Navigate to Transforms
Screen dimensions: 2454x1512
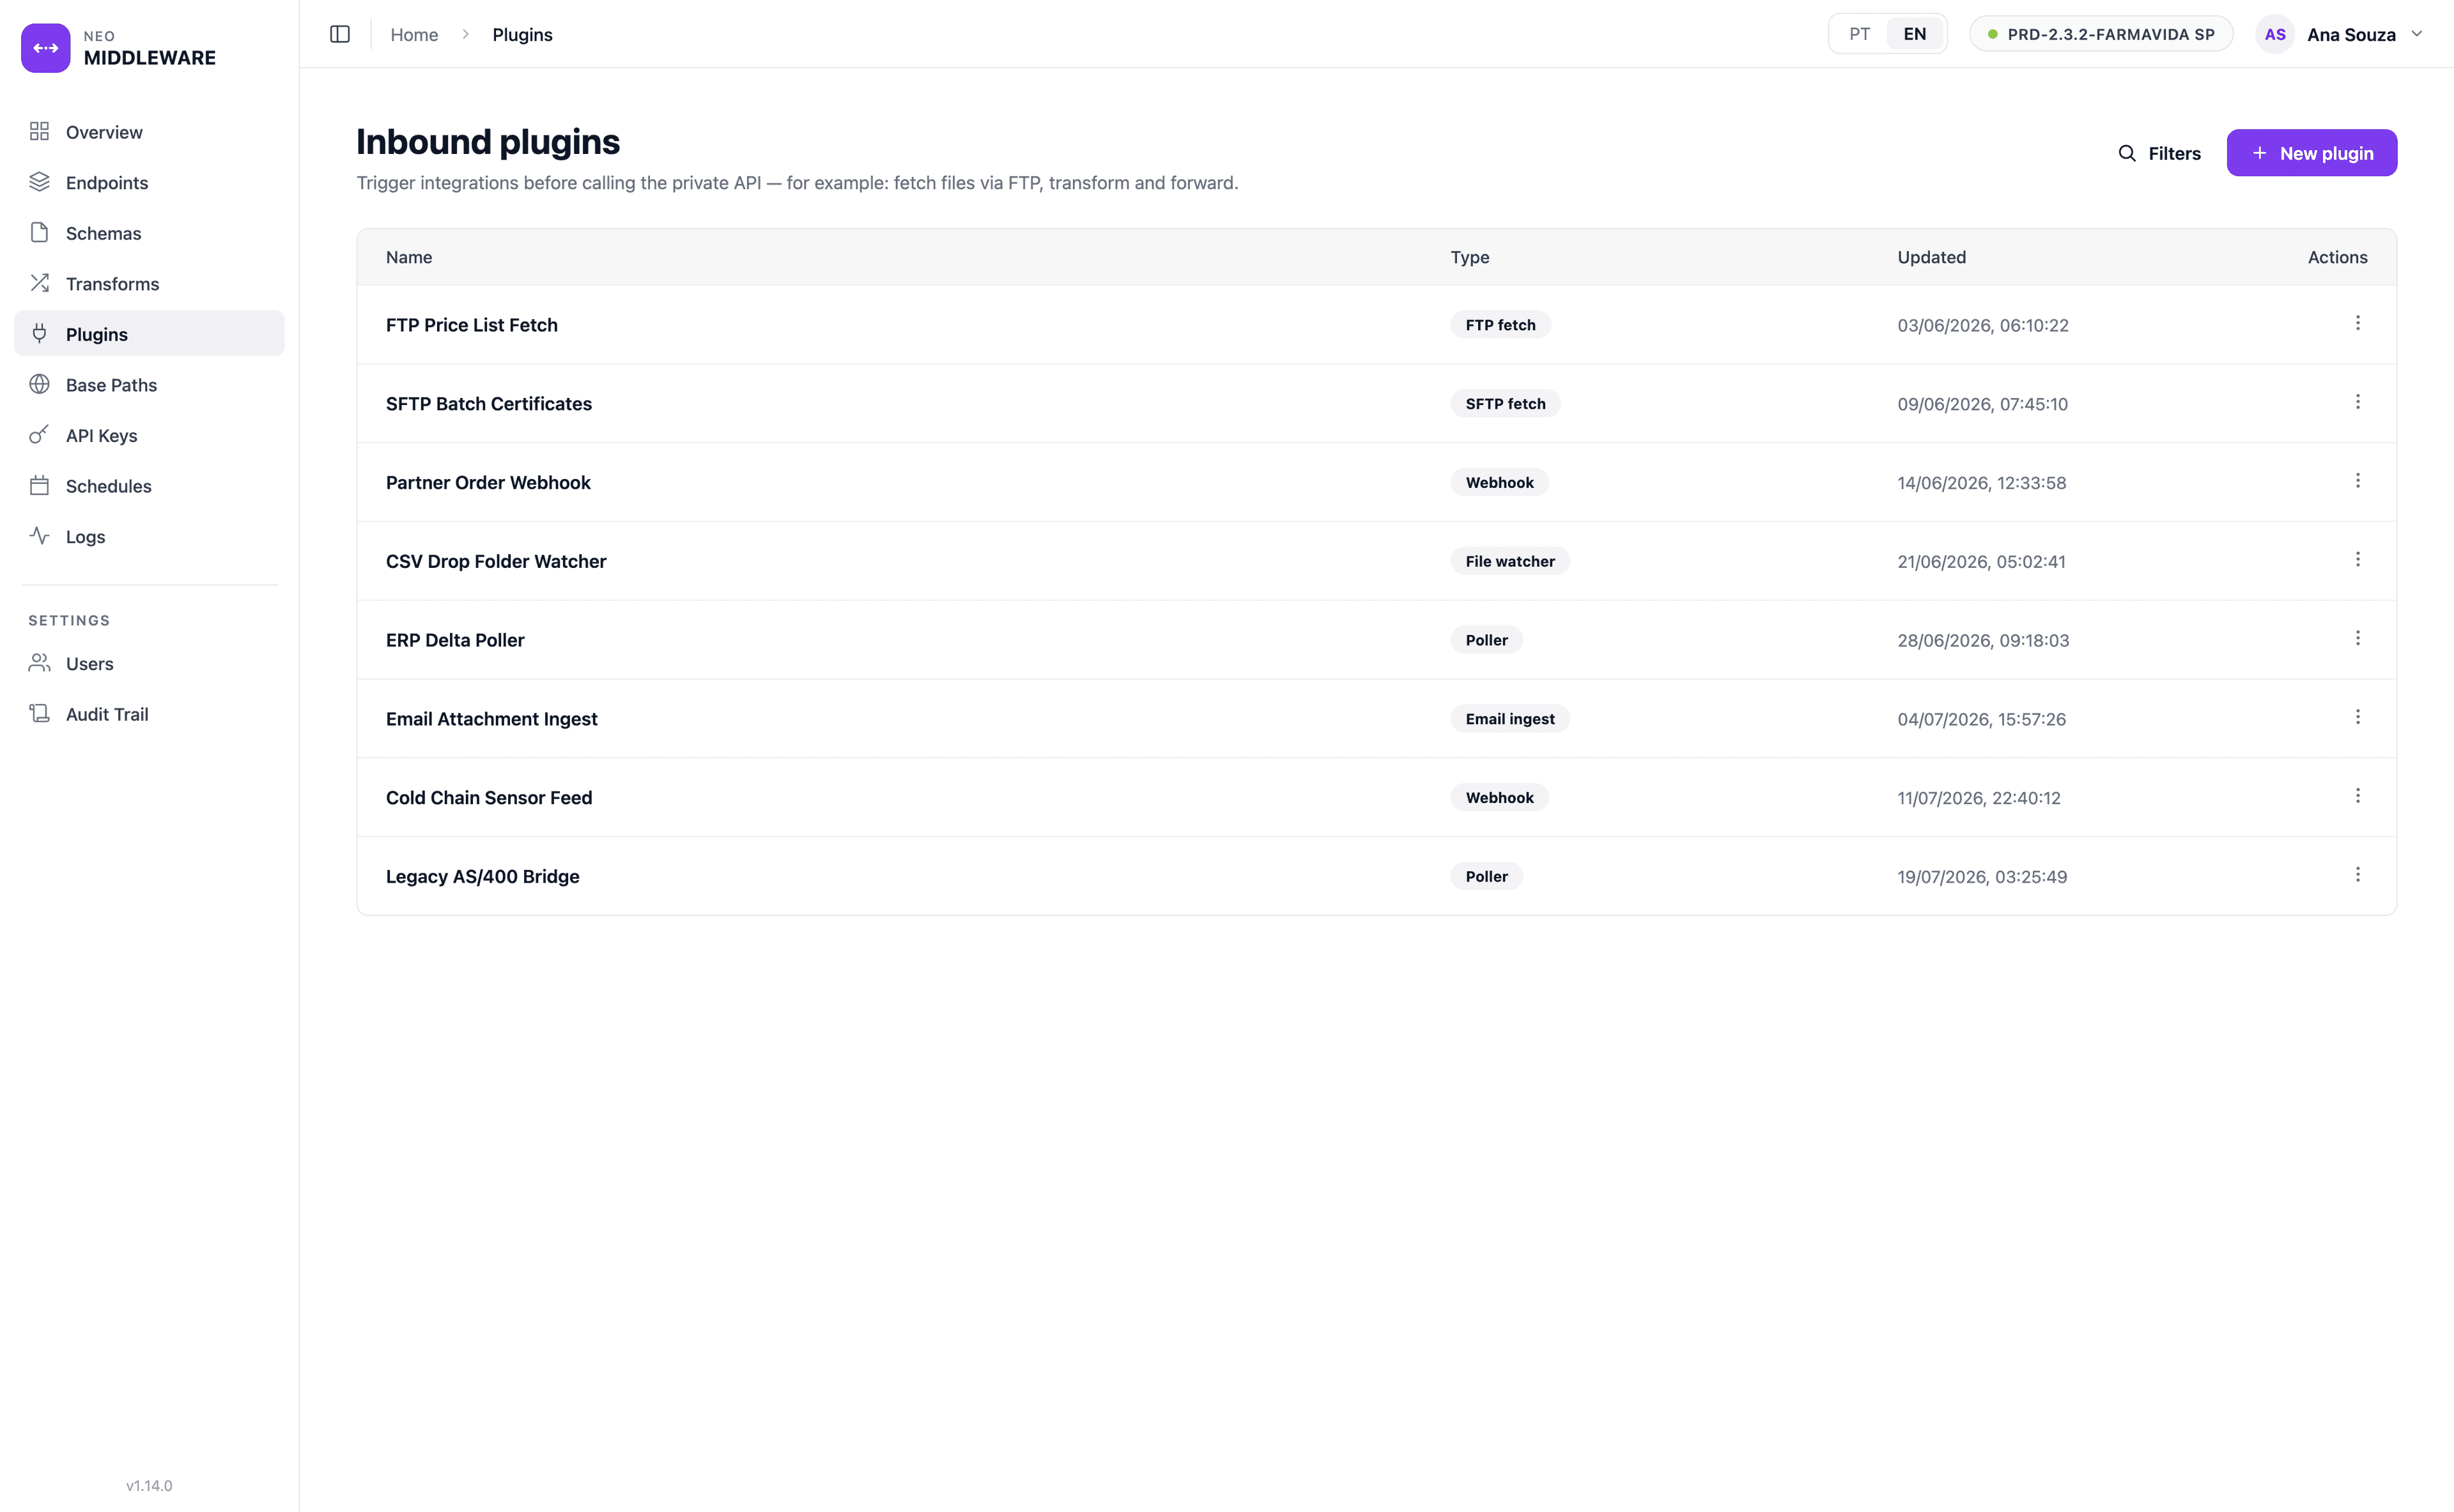pos(149,283)
